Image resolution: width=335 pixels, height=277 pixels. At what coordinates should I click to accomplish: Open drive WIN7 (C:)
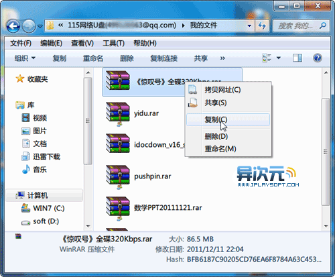click(x=49, y=209)
